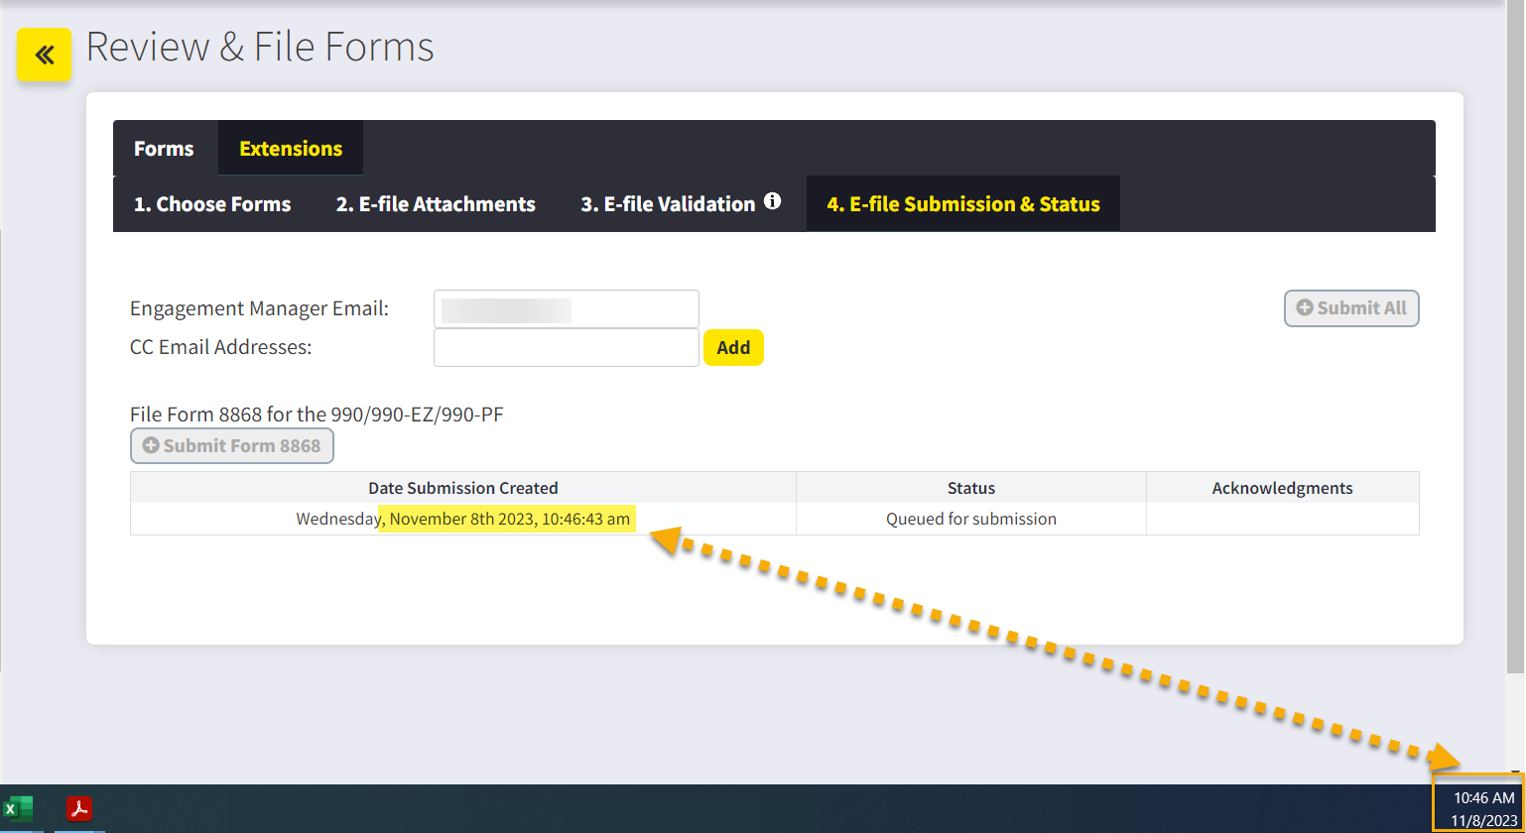Select step 4. E-file Submission & Status

962,204
